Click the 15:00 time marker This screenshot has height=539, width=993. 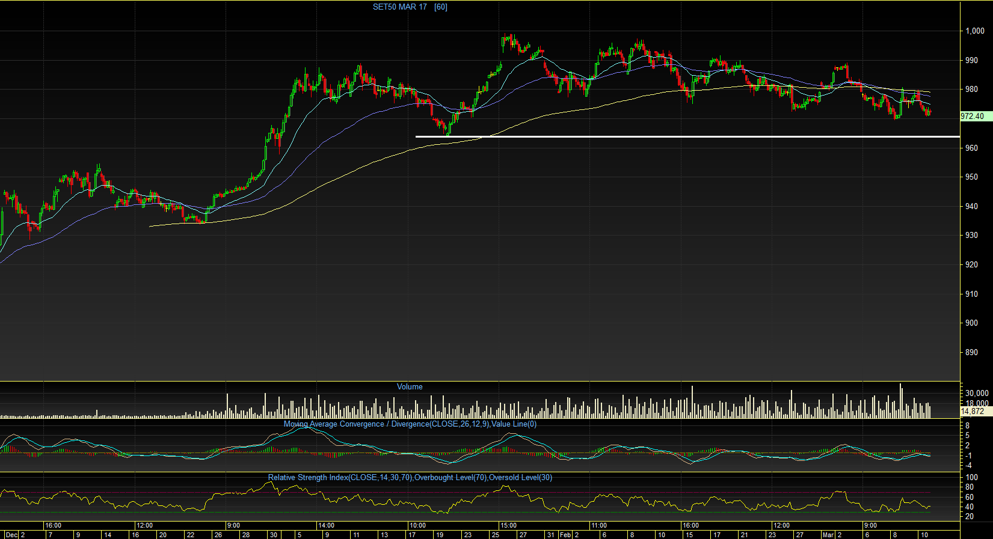(508, 526)
